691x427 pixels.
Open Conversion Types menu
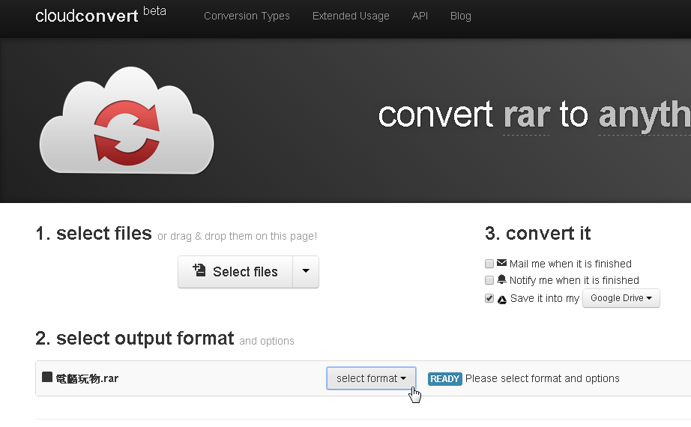(x=247, y=16)
